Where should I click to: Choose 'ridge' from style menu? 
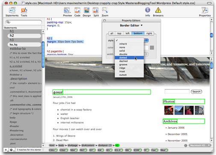tap(129, 68)
